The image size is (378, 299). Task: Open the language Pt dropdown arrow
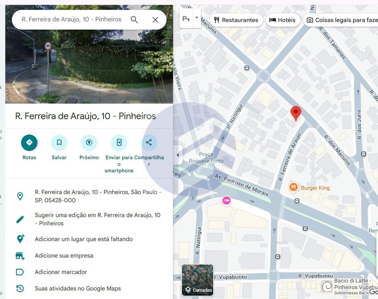197,18
